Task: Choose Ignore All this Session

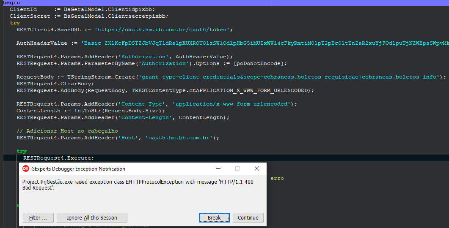Action: pyautogui.click(x=92, y=218)
